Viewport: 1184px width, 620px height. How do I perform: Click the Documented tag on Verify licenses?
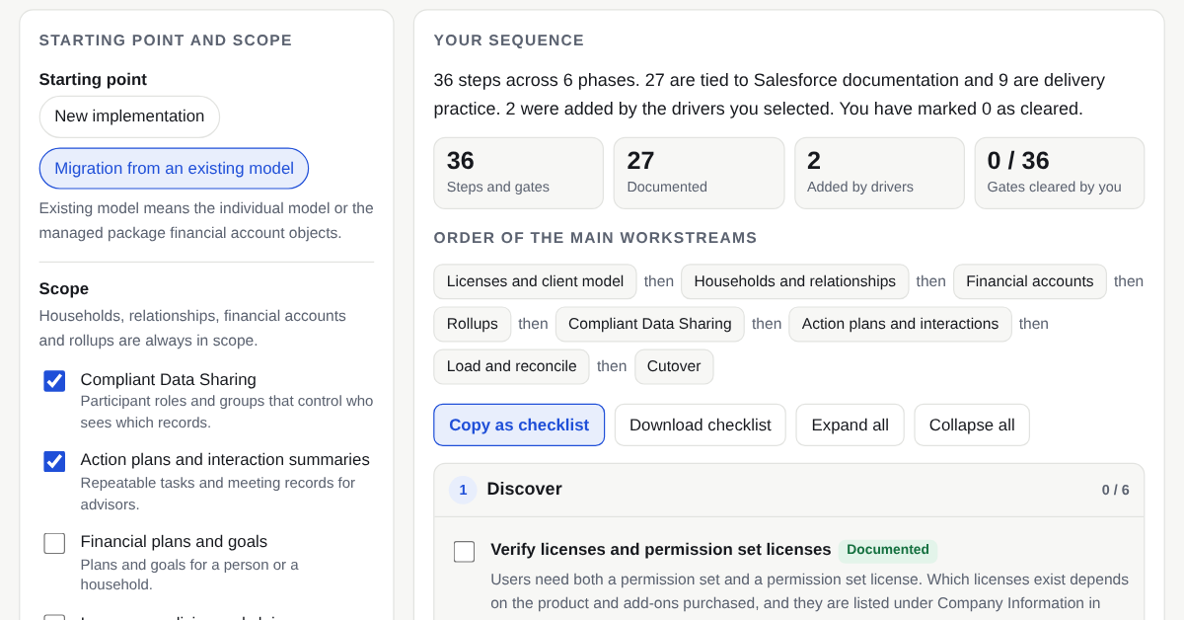[888, 550]
